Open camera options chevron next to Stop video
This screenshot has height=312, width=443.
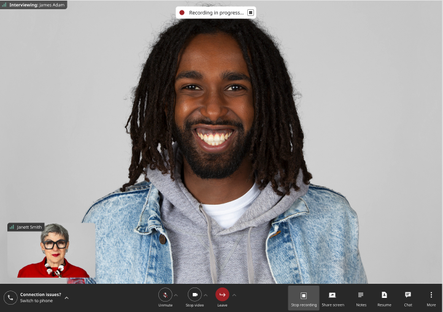pos(206,295)
